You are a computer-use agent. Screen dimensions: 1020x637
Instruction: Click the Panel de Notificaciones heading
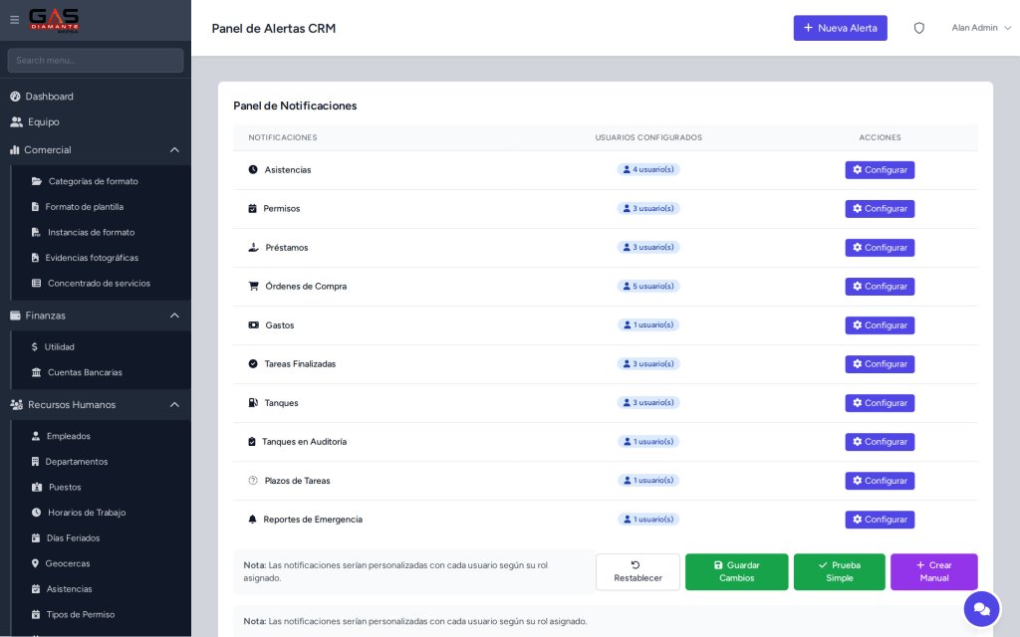pyautogui.click(x=295, y=106)
